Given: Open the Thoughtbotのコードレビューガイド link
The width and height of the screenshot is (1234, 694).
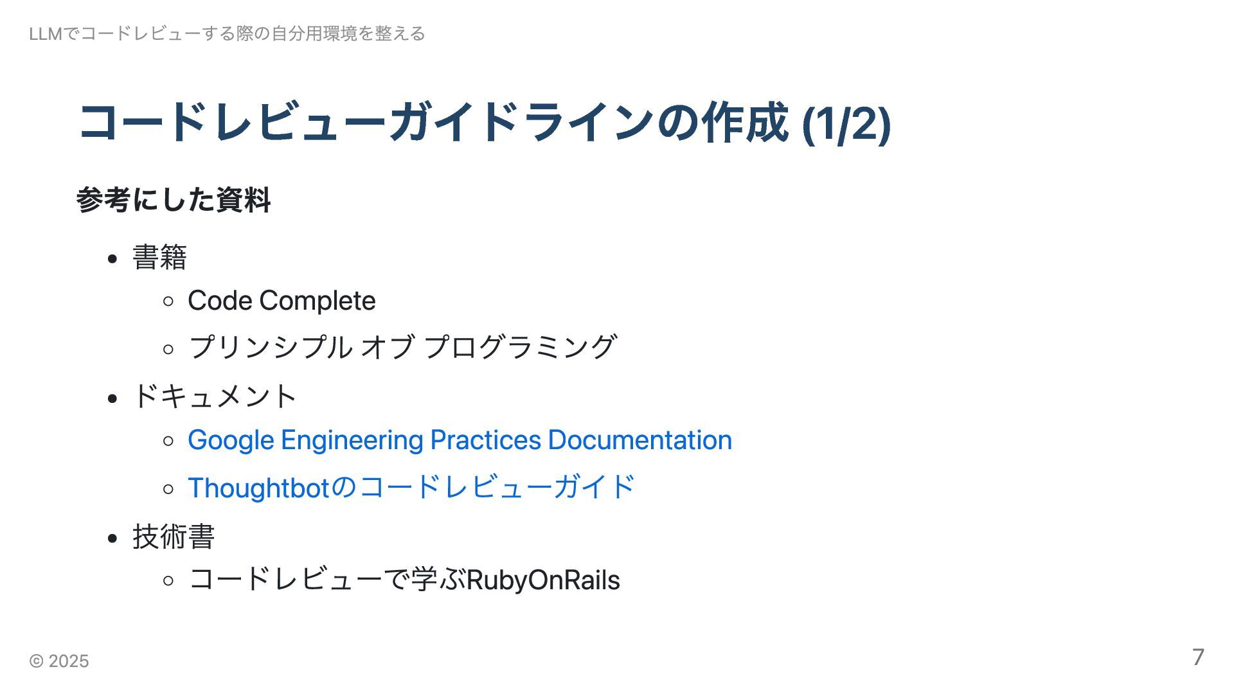Looking at the screenshot, I should point(411,487).
